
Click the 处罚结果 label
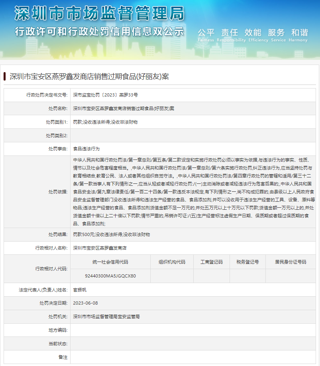click(x=58, y=234)
